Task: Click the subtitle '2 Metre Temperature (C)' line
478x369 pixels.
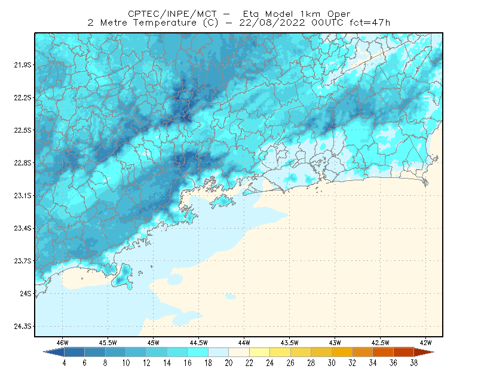Action: point(239,23)
